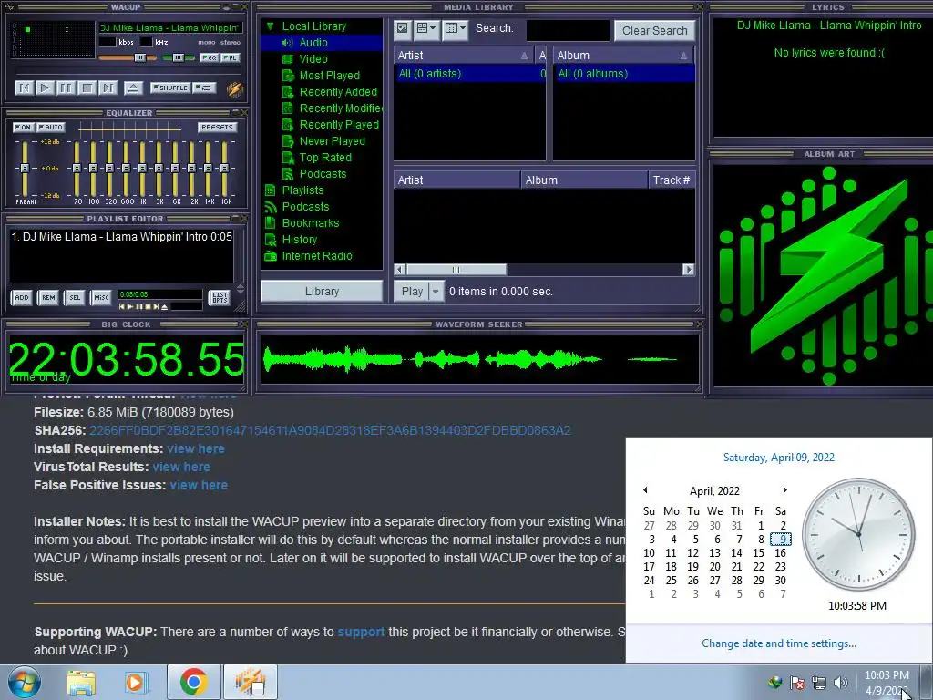Toggle the repeat button next to Shuffle
Viewport: 933px width, 700px height.
(204, 87)
